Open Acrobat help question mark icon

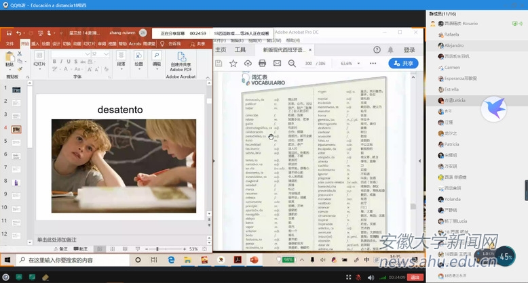pos(377,49)
